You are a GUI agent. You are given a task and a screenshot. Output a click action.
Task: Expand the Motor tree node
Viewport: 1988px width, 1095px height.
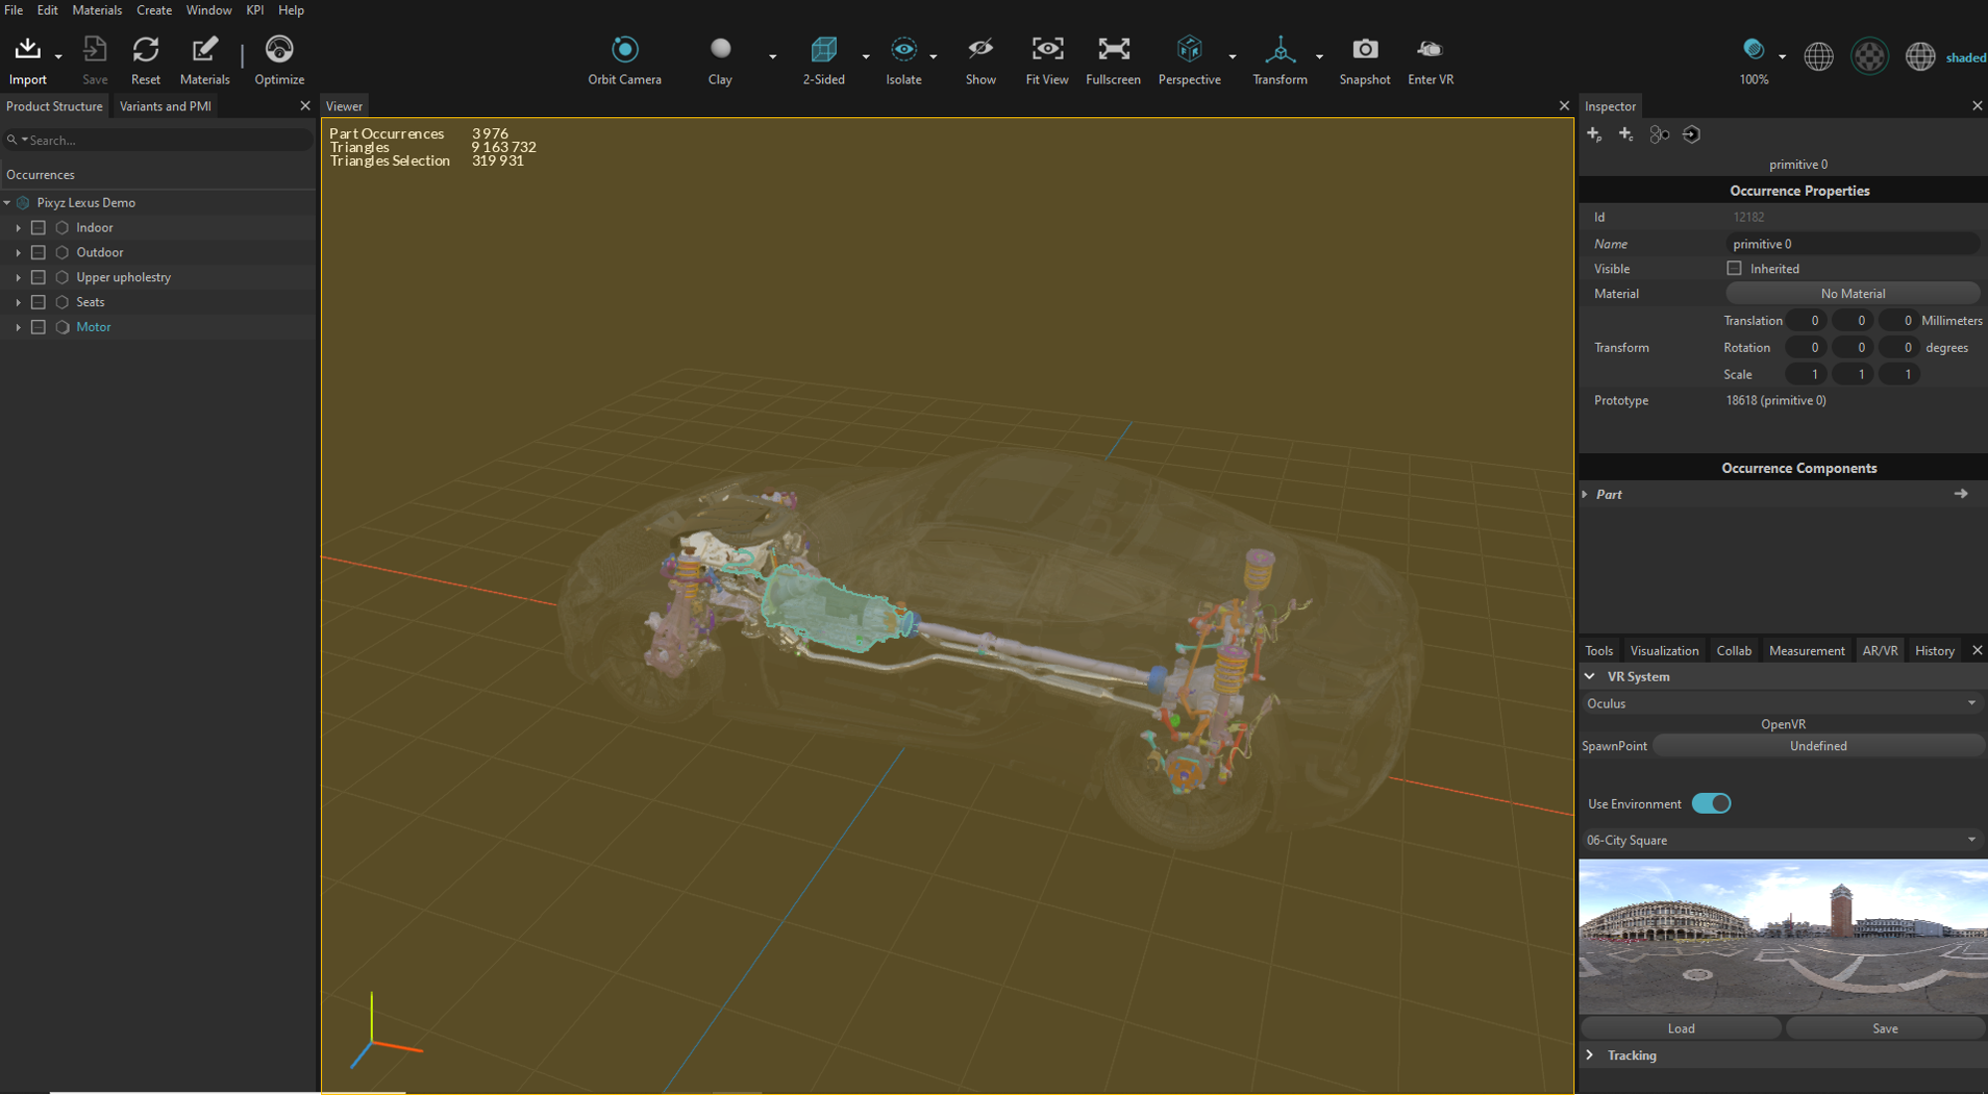[18, 327]
